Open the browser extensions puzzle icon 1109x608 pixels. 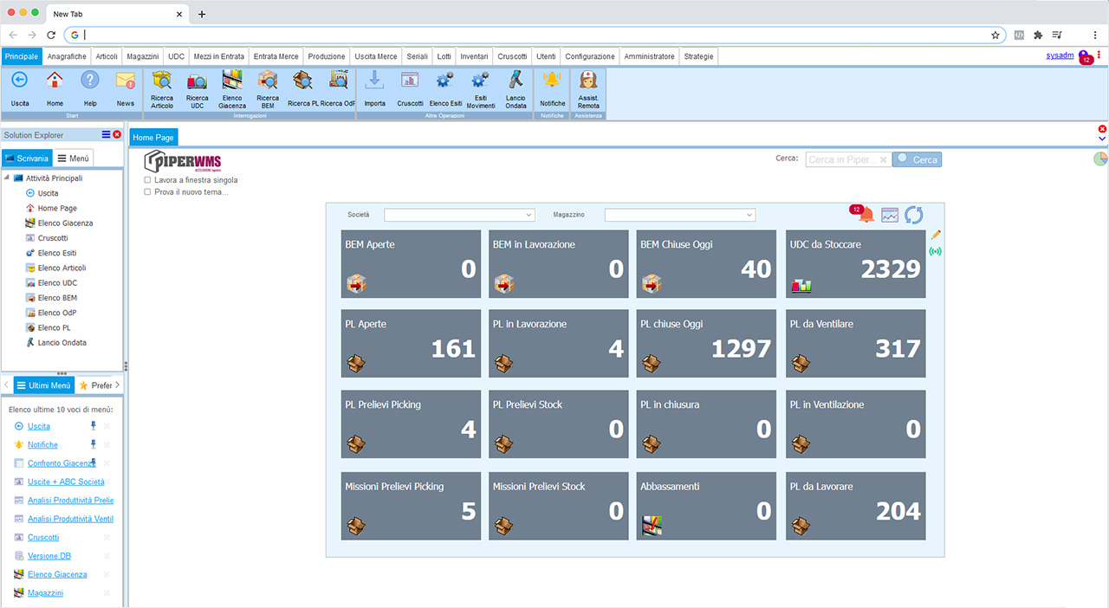(1038, 35)
